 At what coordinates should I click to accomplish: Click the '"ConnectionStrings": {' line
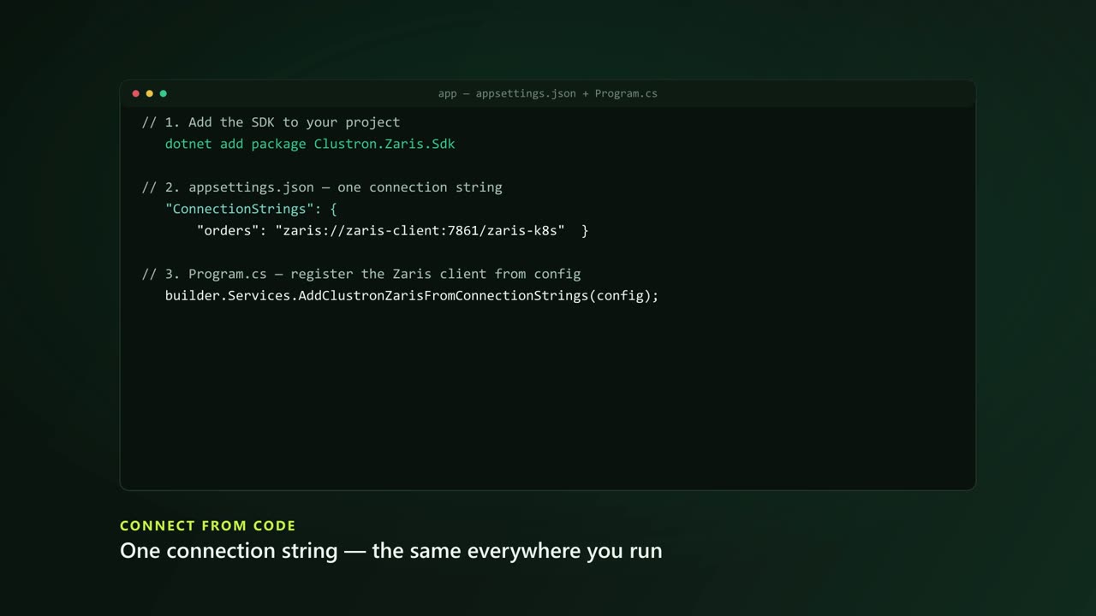tap(252, 209)
